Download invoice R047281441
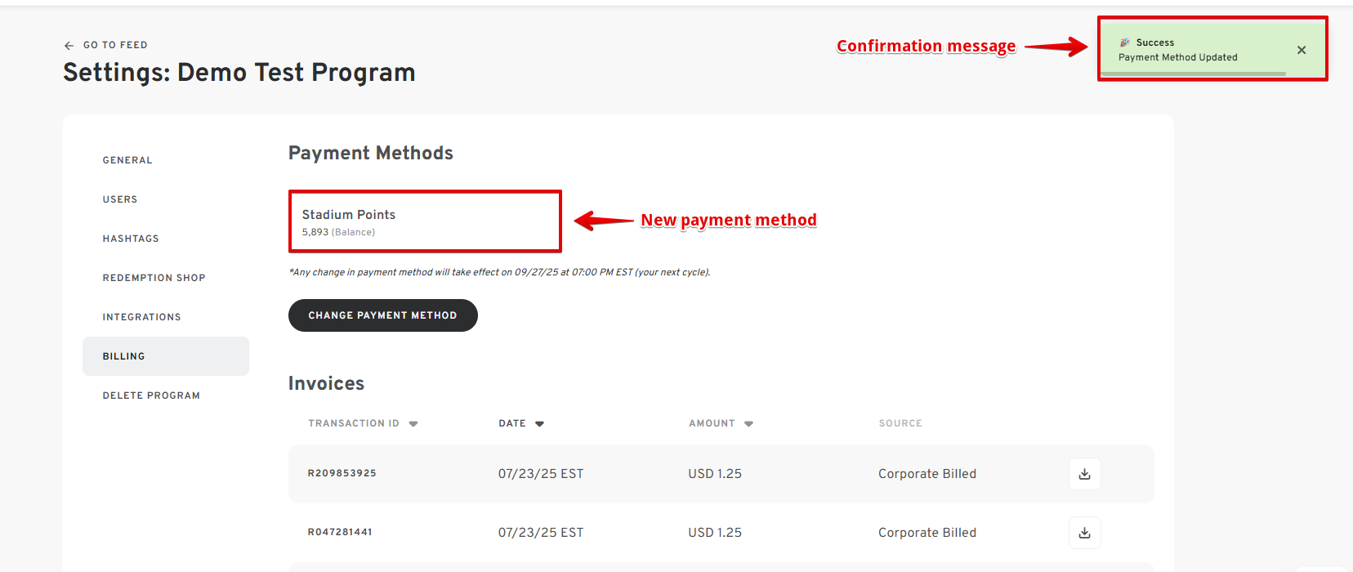Screen dimensions: 1353x572 1084,533
